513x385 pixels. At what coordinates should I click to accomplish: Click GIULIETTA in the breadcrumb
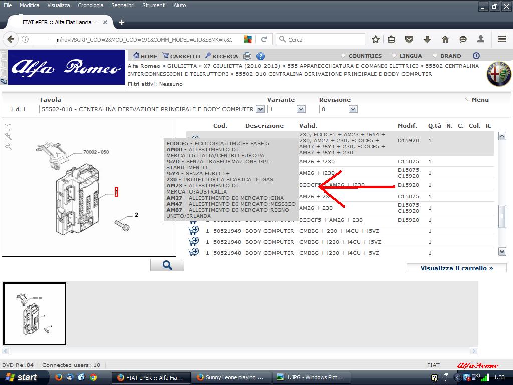pyautogui.click(x=182, y=66)
